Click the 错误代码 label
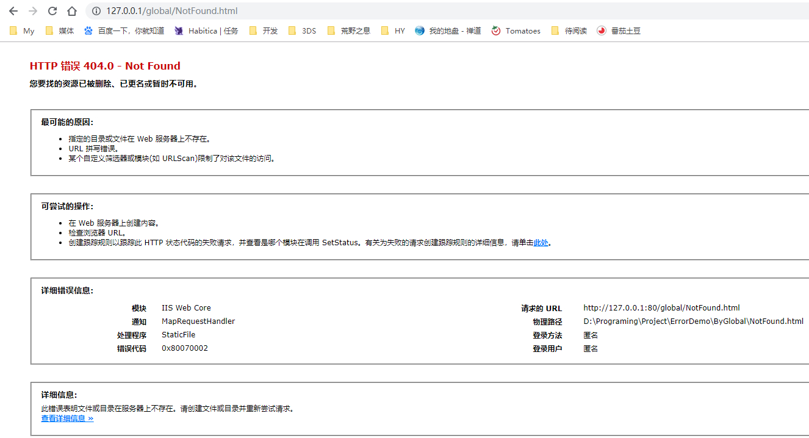 click(x=132, y=349)
